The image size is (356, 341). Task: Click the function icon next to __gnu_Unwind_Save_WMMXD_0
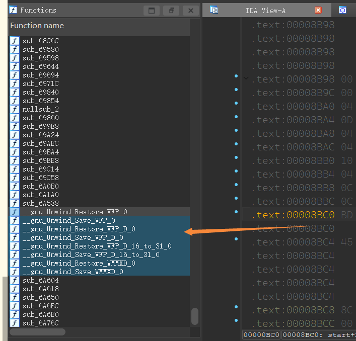point(15,272)
